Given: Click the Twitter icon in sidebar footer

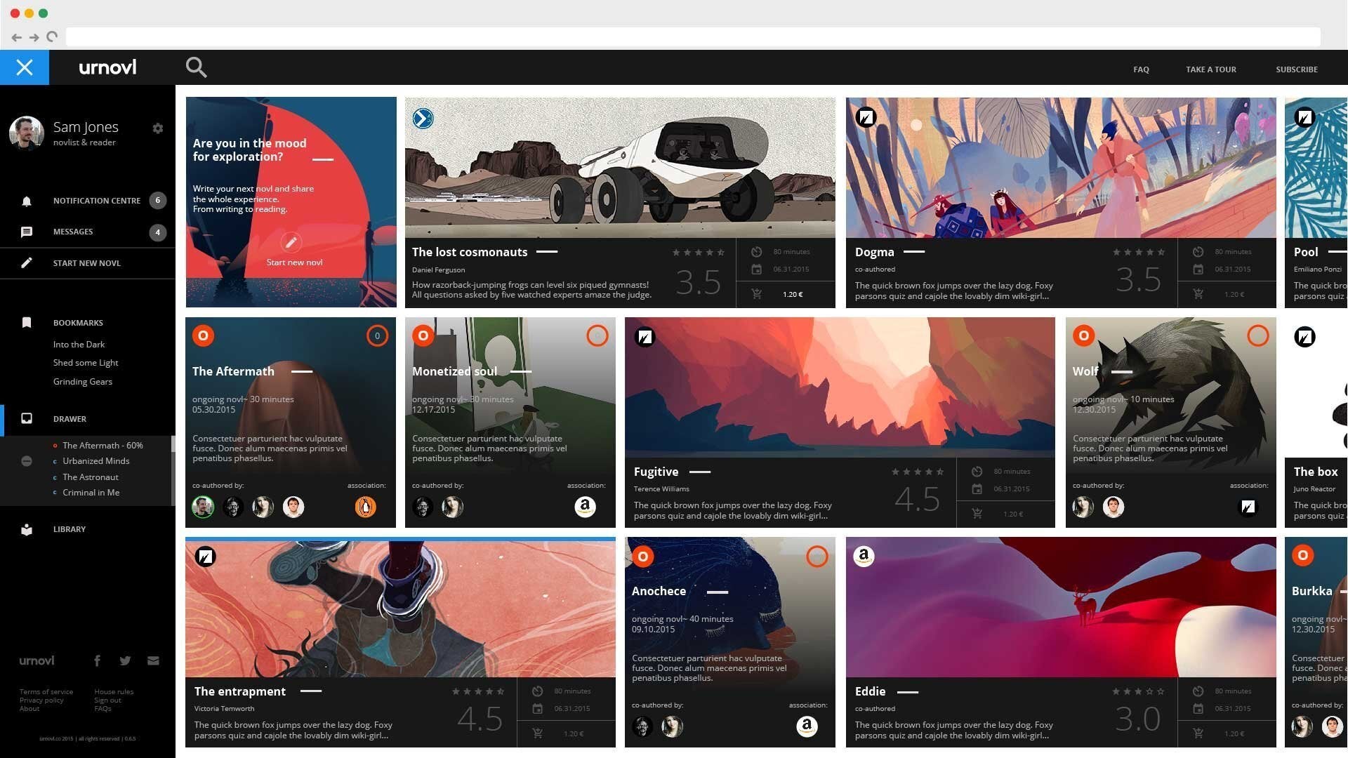Looking at the screenshot, I should coord(125,660).
